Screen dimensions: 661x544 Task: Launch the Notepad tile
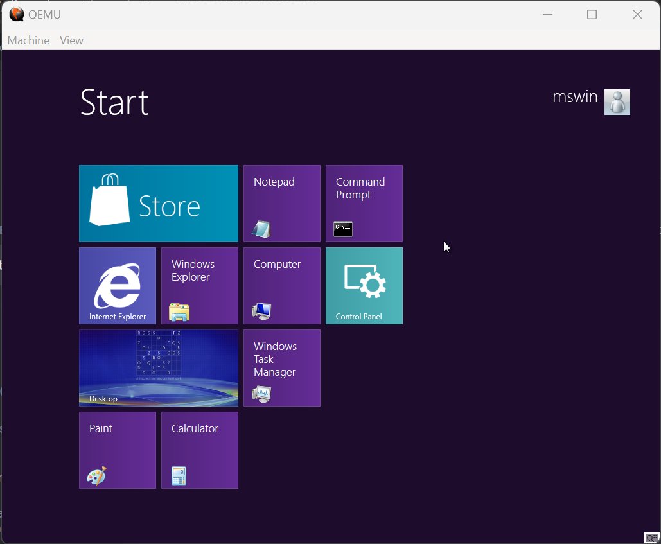[x=282, y=204]
